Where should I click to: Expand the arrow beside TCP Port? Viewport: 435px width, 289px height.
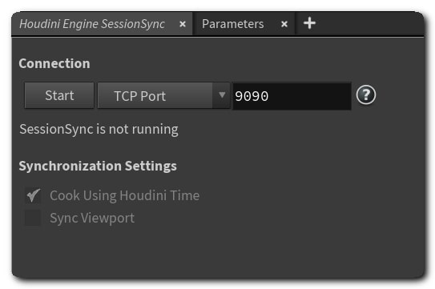pos(222,95)
